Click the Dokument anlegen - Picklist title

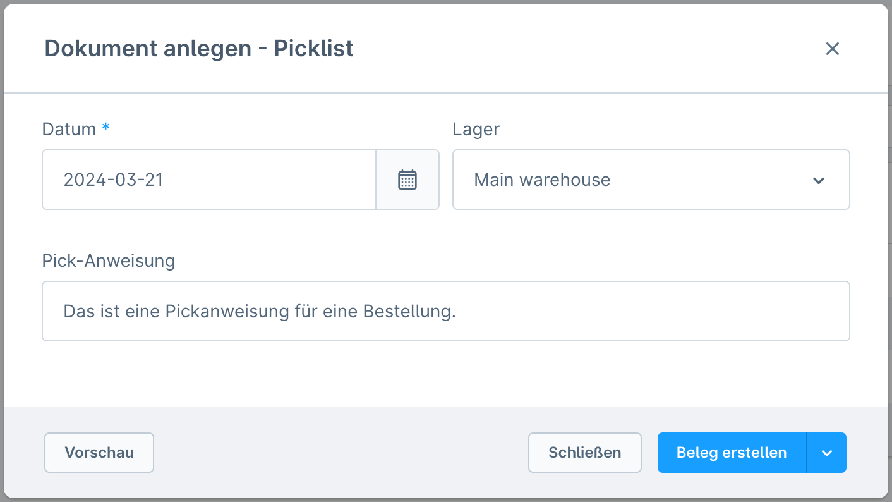coord(198,48)
